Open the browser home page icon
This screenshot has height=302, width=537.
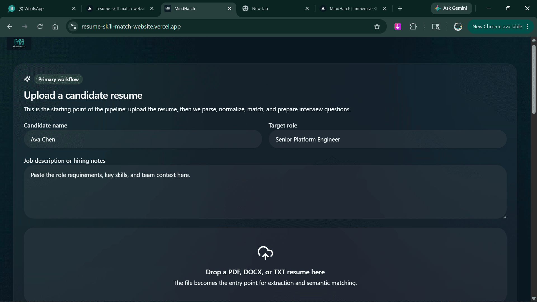[55, 27]
